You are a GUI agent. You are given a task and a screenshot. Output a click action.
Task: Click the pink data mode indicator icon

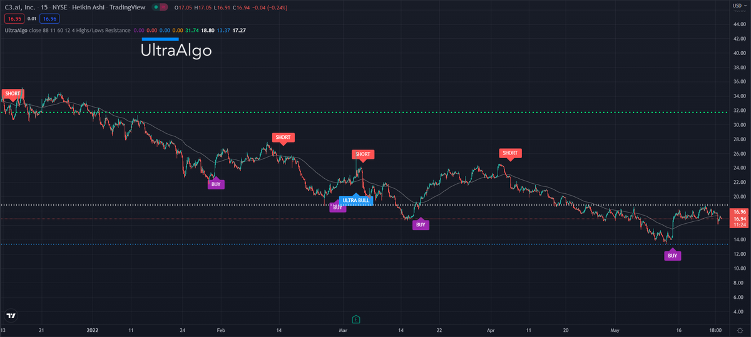pyautogui.click(x=163, y=6)
